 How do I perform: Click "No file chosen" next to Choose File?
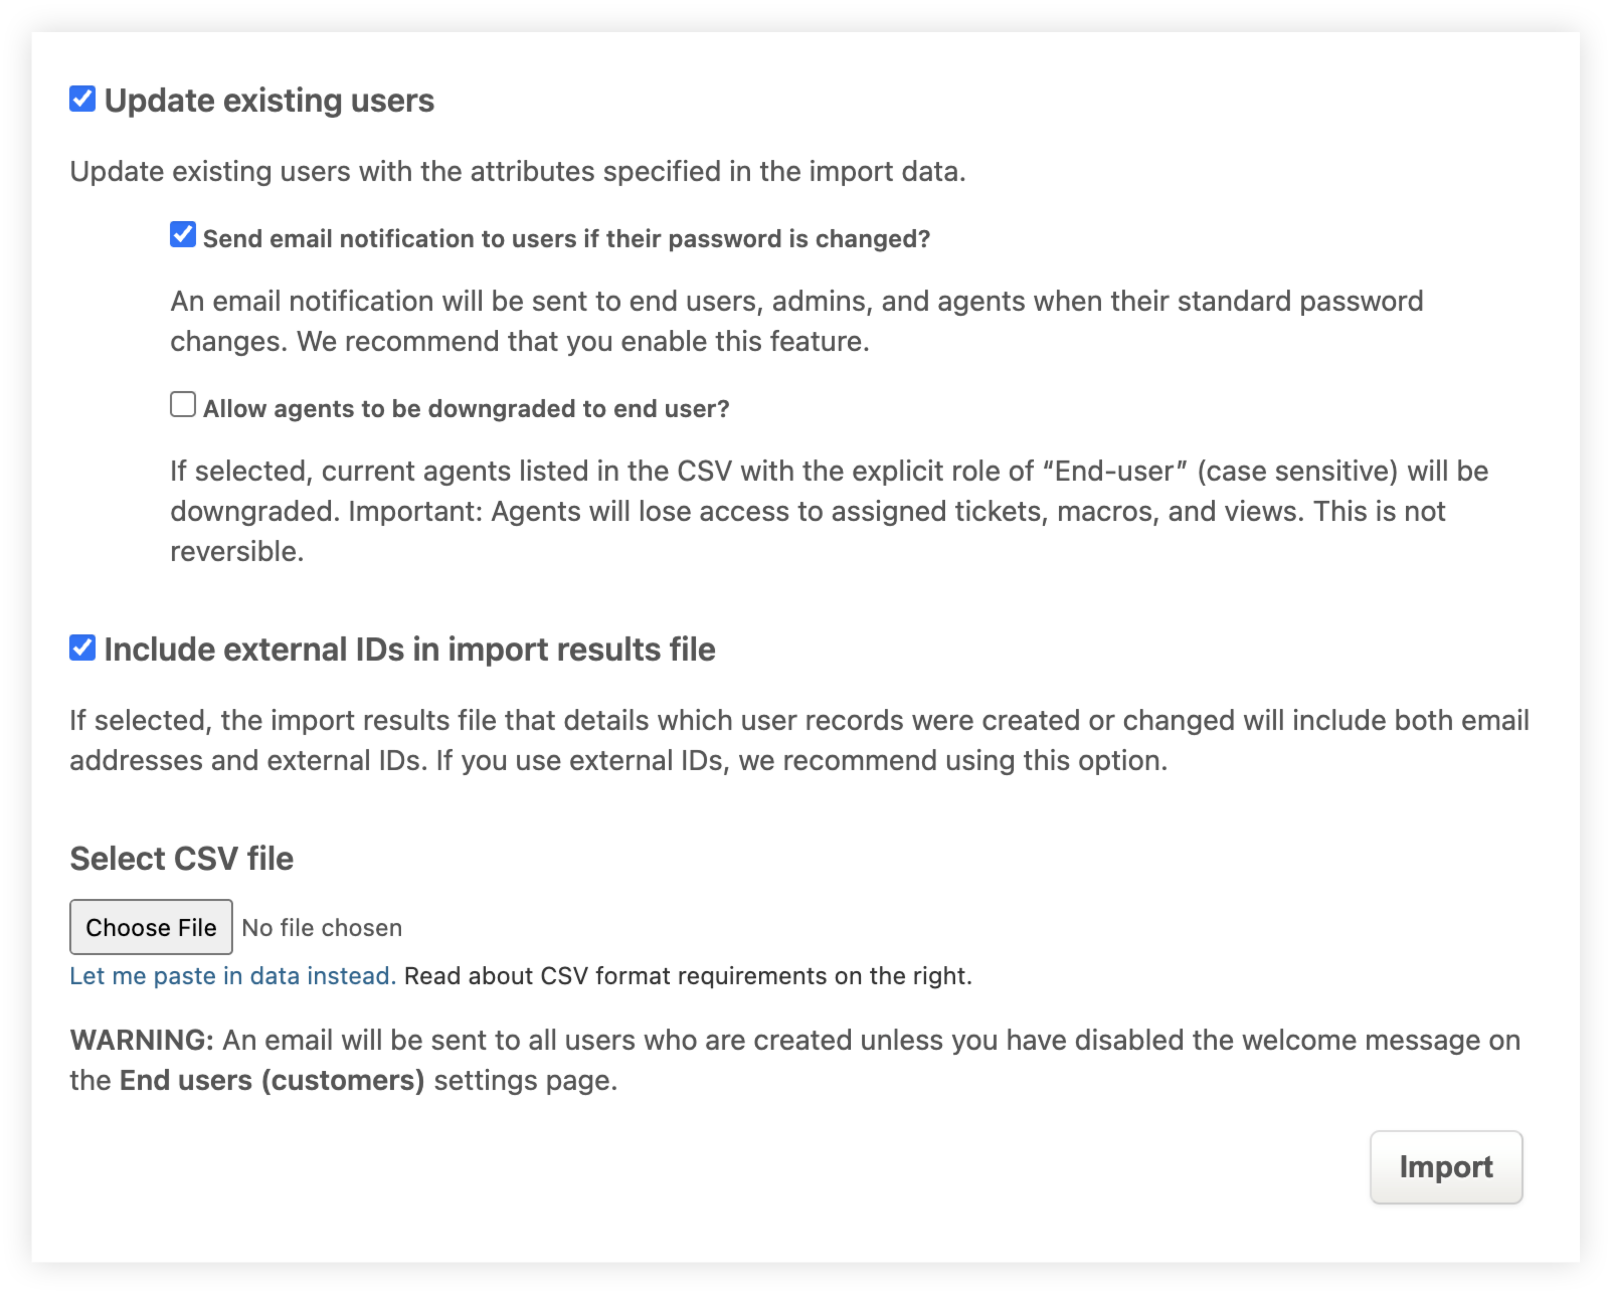pos(321,927)
